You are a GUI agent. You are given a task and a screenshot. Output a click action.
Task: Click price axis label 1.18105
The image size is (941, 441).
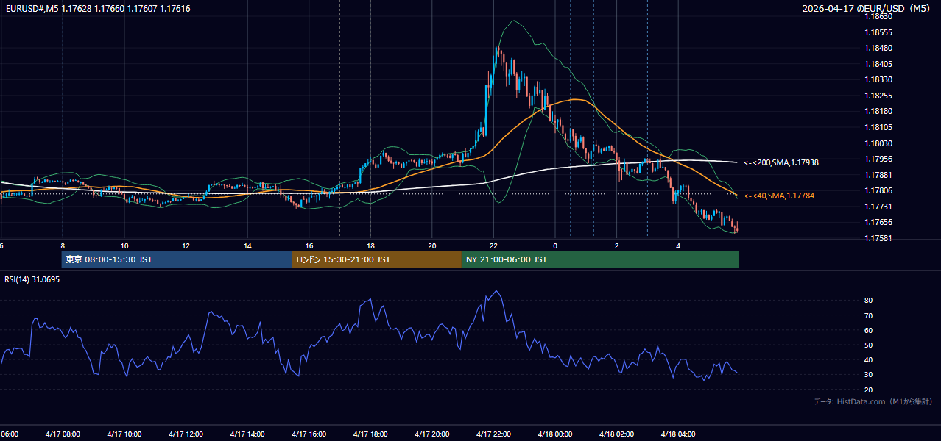(x=878, y=127)
